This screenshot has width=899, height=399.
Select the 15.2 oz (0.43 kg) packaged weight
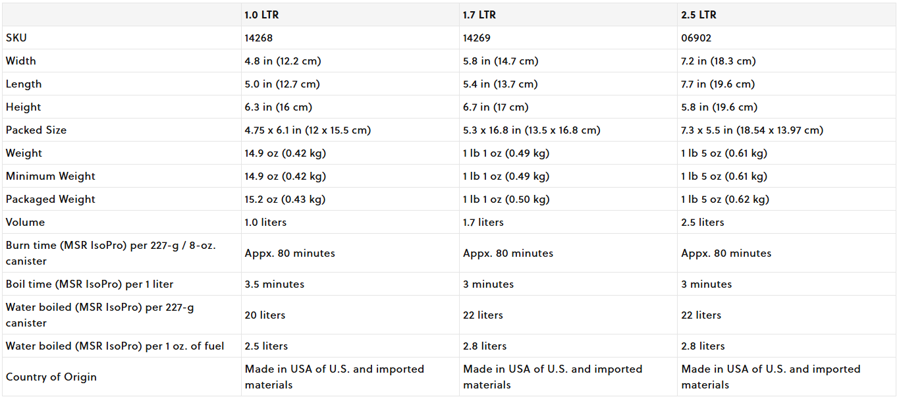pos(285,199)
